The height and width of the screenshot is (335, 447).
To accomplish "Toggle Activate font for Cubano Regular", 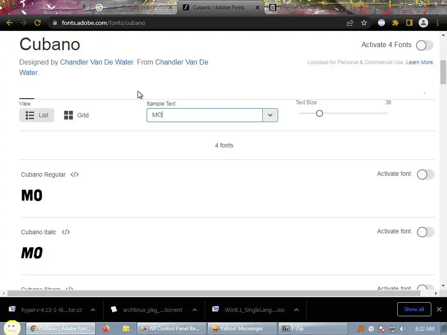I will [425, 174].
